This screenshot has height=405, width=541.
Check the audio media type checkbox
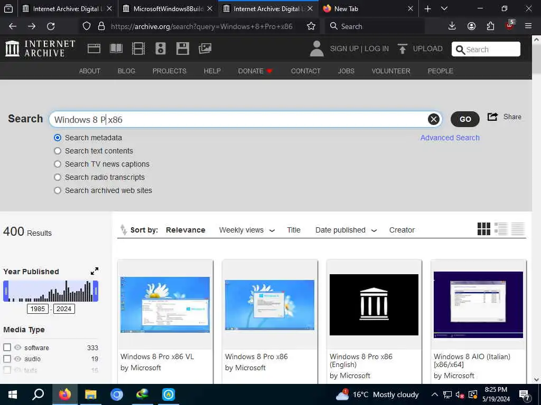click(7, 359)
